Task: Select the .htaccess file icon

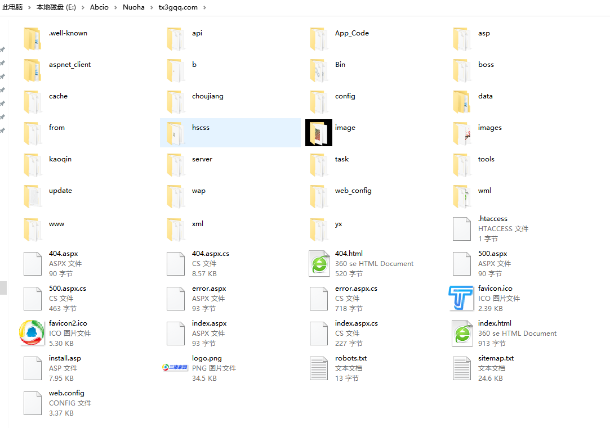Action: coord(462,229)
